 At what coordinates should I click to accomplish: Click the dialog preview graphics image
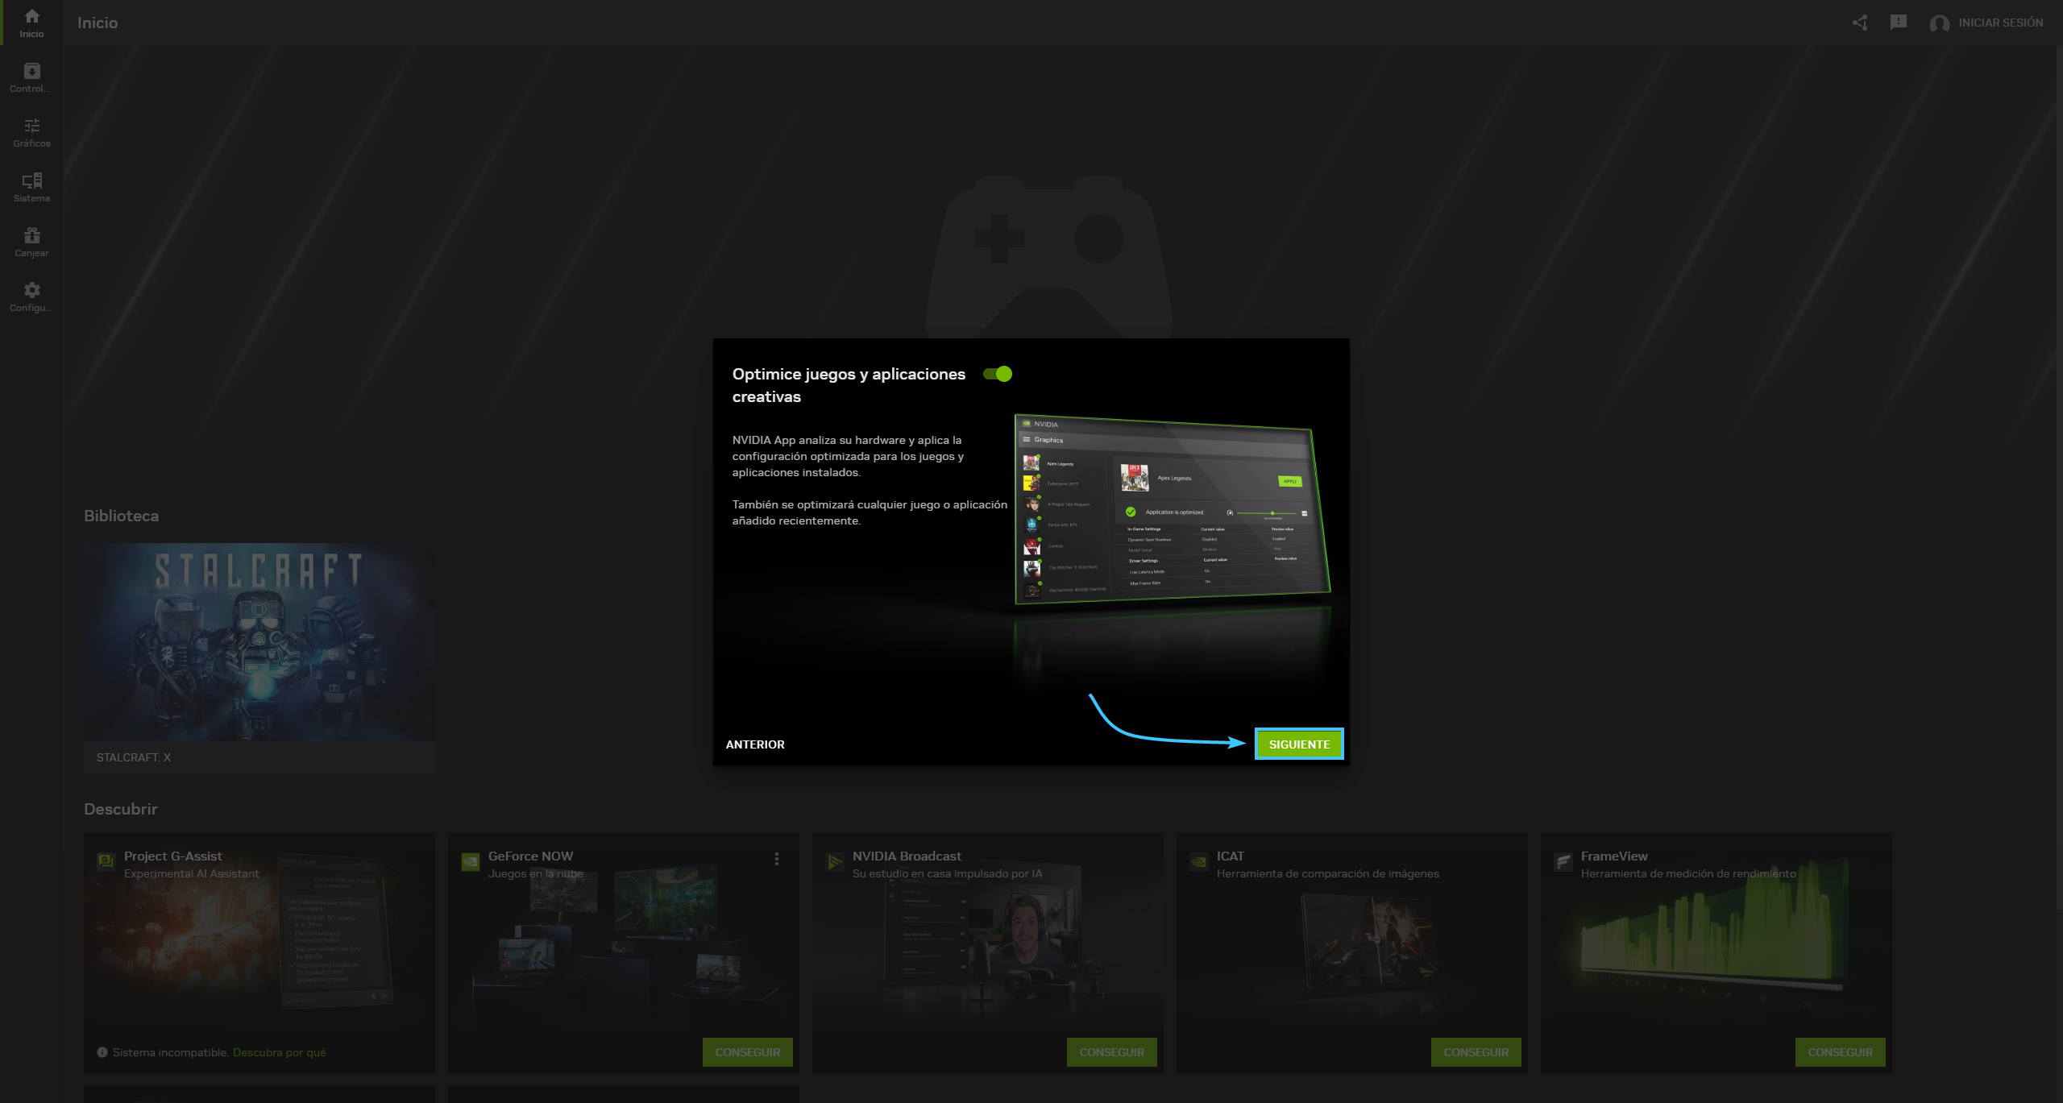pos(1172,509)
